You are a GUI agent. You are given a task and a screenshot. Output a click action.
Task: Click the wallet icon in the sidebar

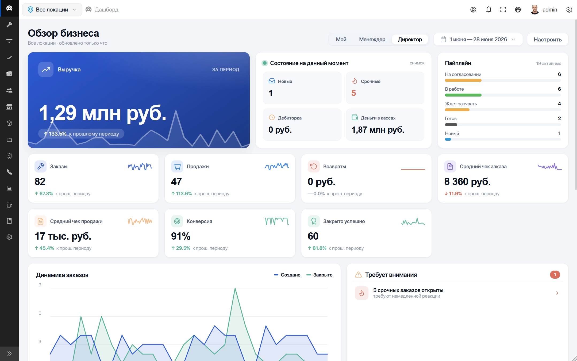coord(9,74)
